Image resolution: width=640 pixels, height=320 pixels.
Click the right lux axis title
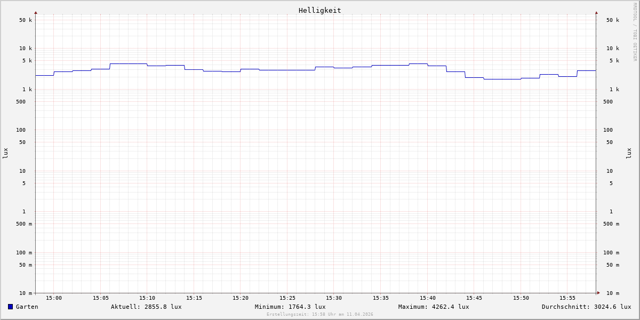(x=629, y=153)
